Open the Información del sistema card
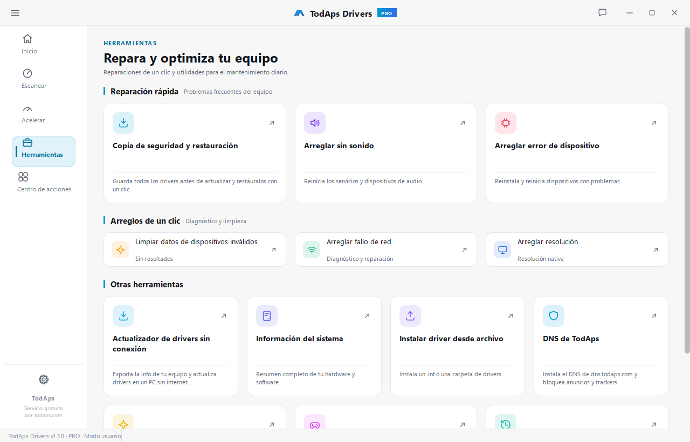This screenshot has width=690, height=442. [x=314, y=346]
